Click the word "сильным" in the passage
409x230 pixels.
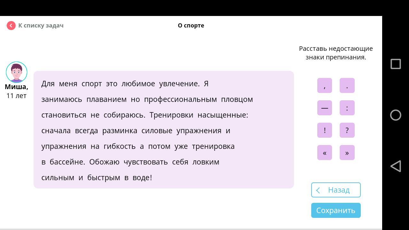coord(58,178)
